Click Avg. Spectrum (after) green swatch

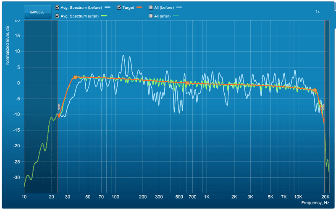[x=104, y=16]
